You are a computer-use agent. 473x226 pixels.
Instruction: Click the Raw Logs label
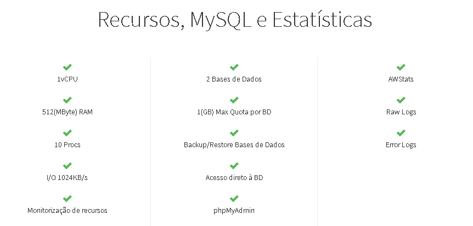pyautogui.click(x=401, y=112)
